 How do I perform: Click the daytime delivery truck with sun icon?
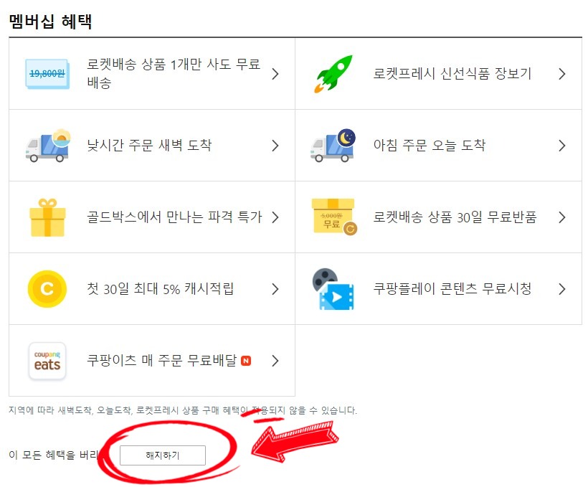[48, 146]
